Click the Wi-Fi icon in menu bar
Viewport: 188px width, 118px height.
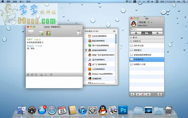coord(148,2)
